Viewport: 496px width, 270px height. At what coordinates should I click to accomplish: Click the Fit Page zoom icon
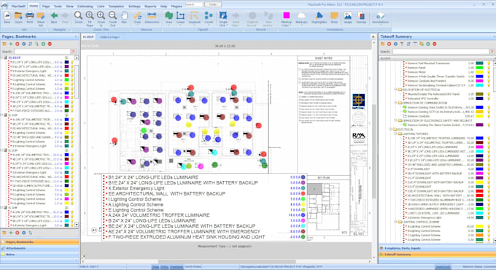click(x=90, y=15)
